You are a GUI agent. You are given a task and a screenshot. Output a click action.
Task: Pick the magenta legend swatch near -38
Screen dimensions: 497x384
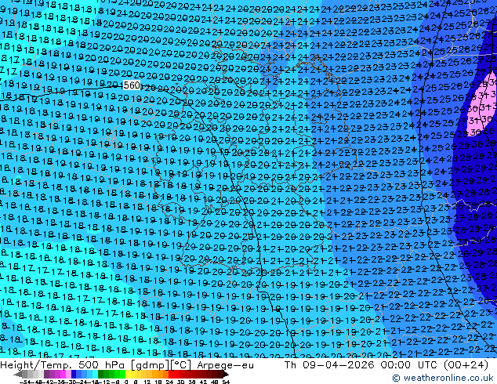pos(63,374)
